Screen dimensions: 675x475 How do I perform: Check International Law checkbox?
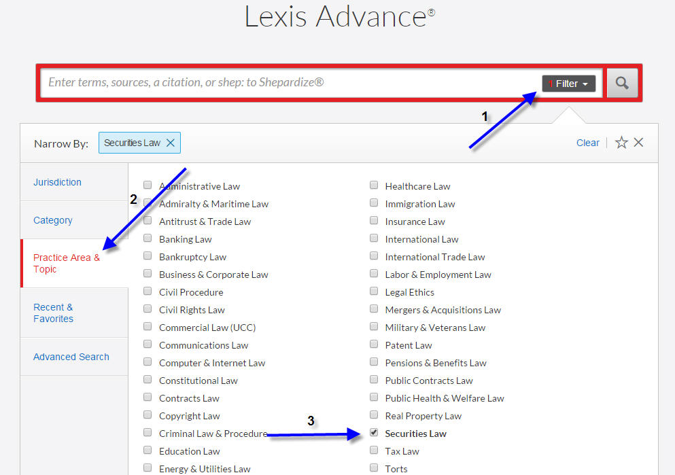(374, 238)
